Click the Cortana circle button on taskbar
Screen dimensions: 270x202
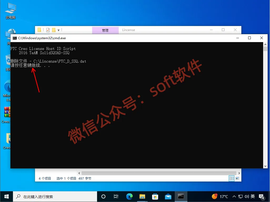coord(103,196)
